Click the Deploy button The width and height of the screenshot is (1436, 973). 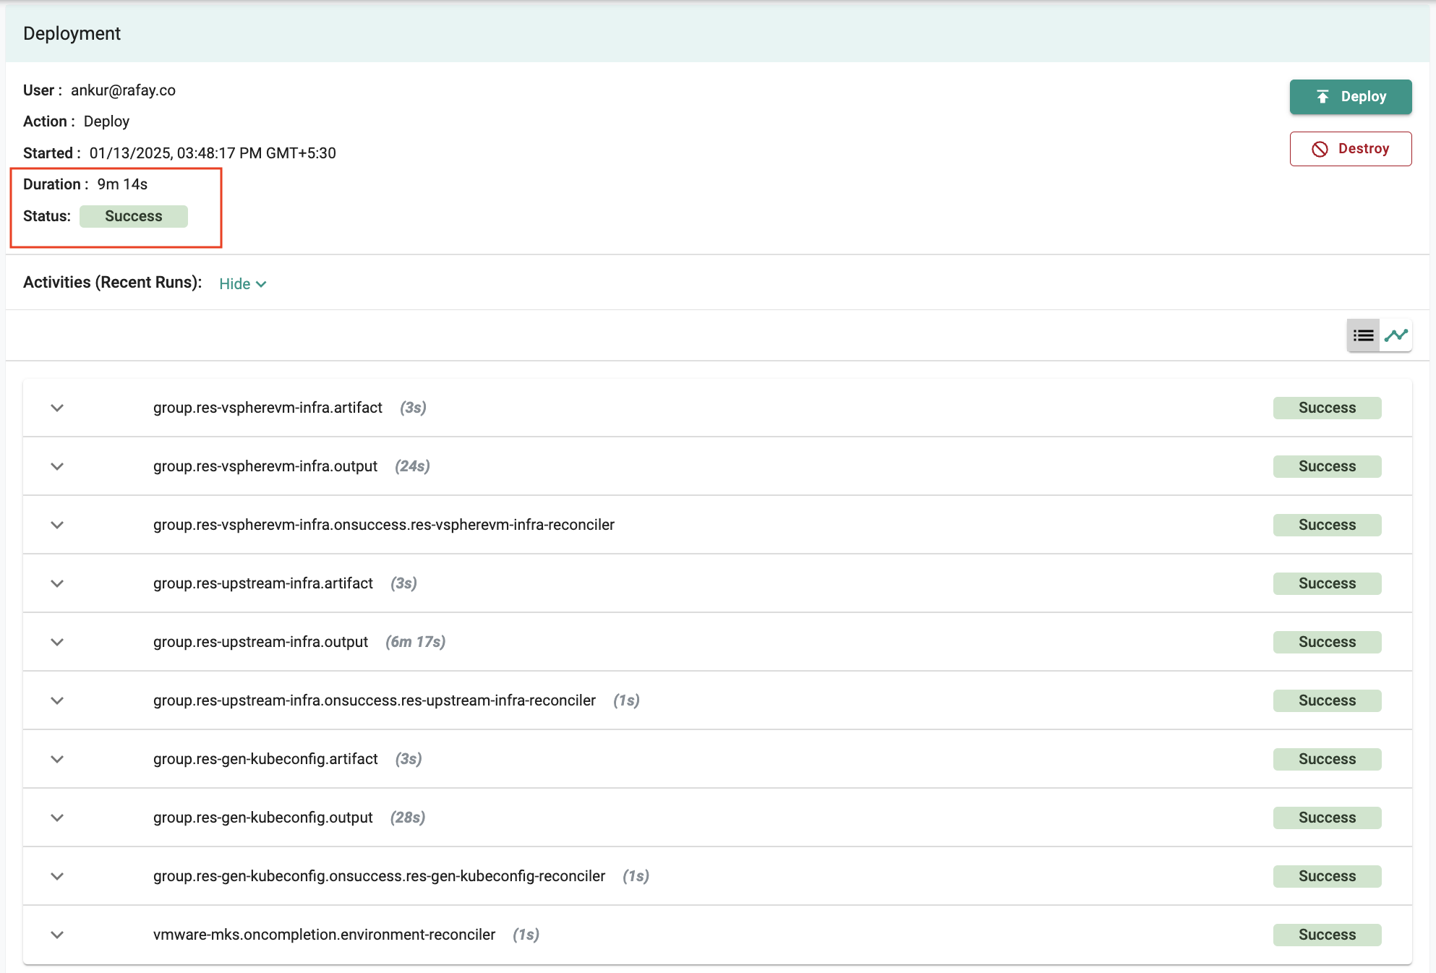1350,97
